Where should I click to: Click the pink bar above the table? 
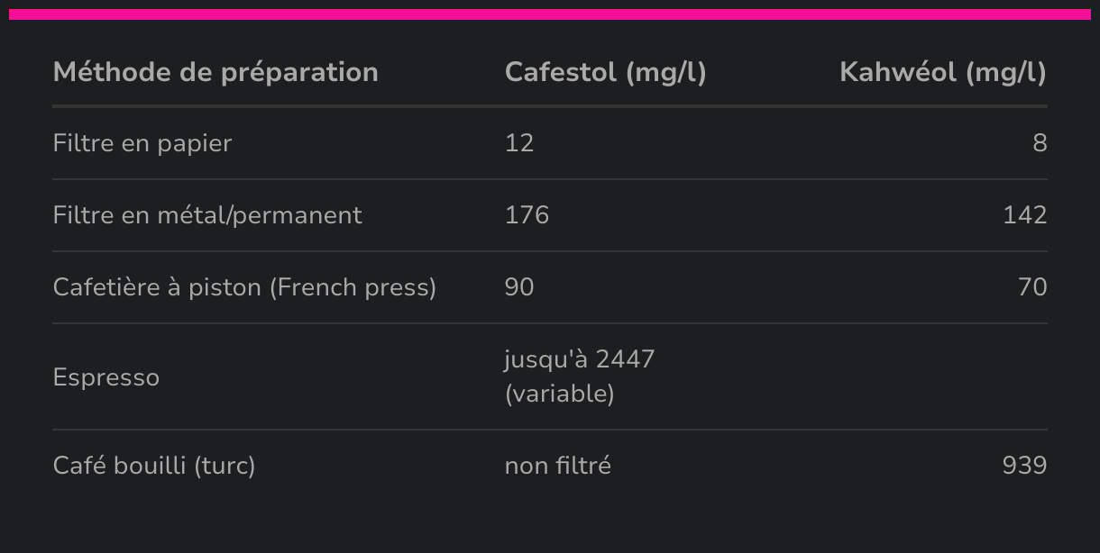click(550, 14)
